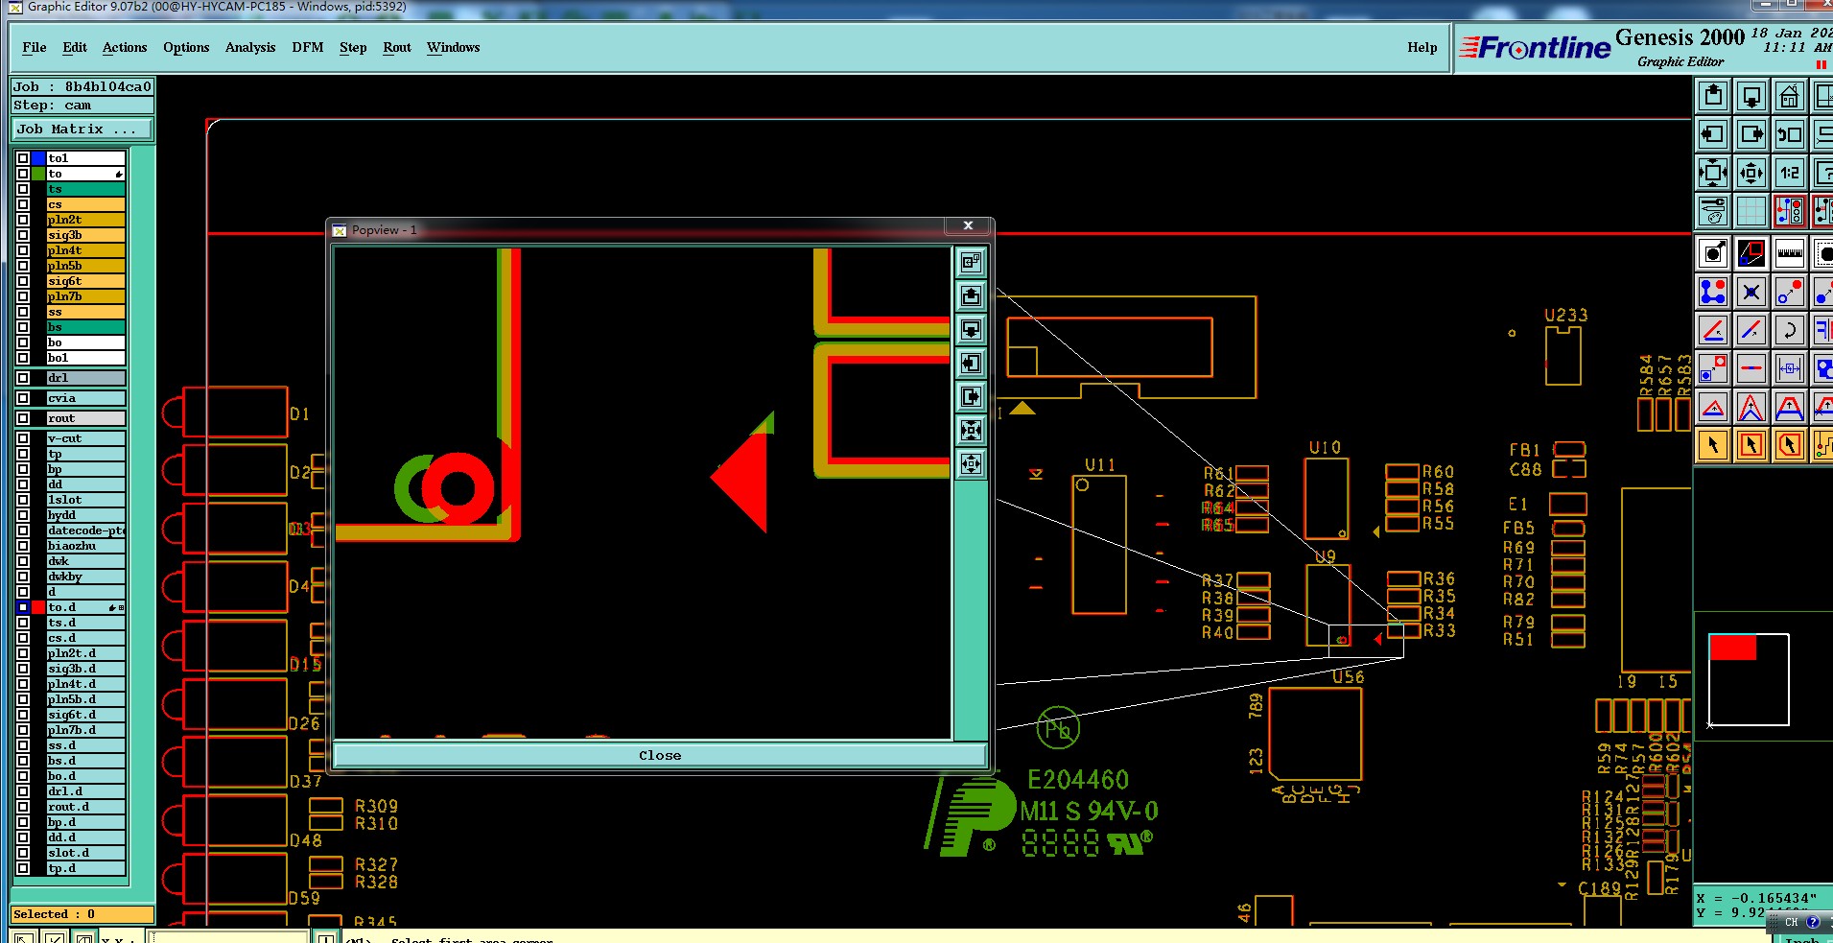Open the File menu
1833x943 pixels.
(35, 47)
